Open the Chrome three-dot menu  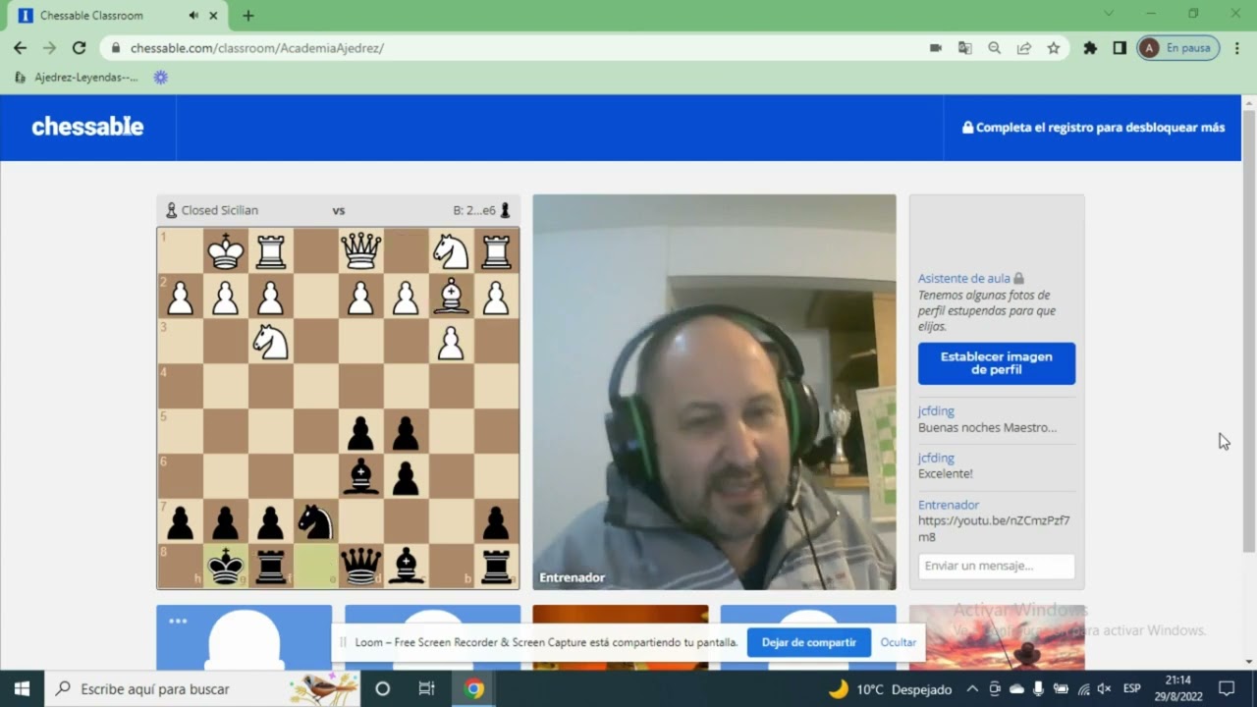click(1237, 47)
